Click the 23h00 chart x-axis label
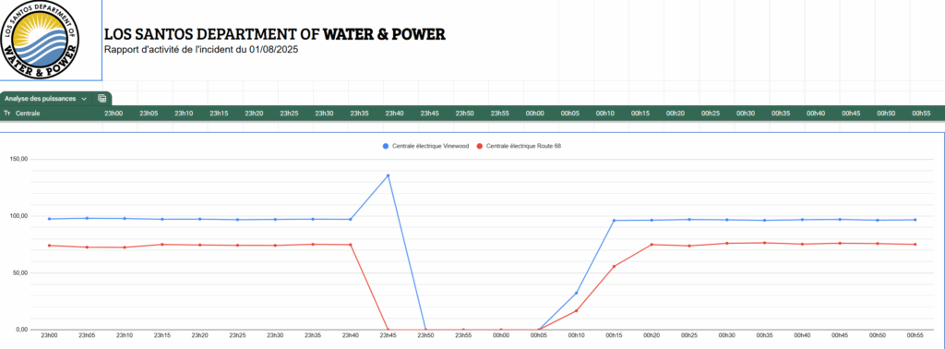The width and height of the screenshot is (945, 349). pyautogui.click(x=49, y=334)
